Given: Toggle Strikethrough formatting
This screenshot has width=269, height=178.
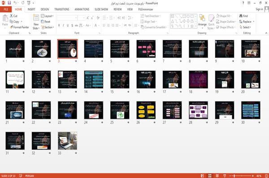Looking at the screenshot, I should [x=76, y=25].
